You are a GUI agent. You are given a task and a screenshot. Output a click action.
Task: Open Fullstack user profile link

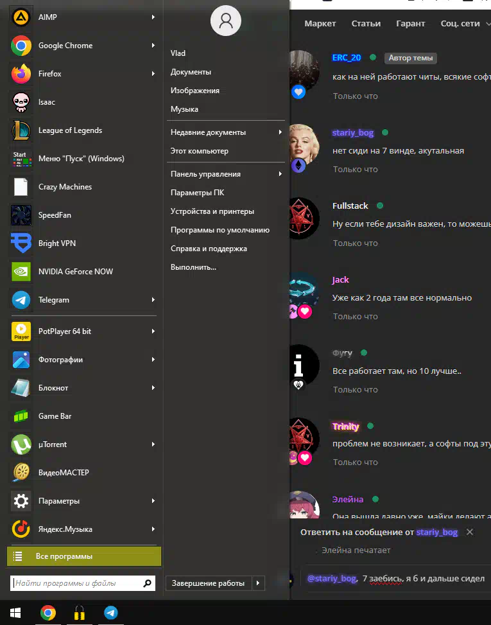click(x=350, y=206)
